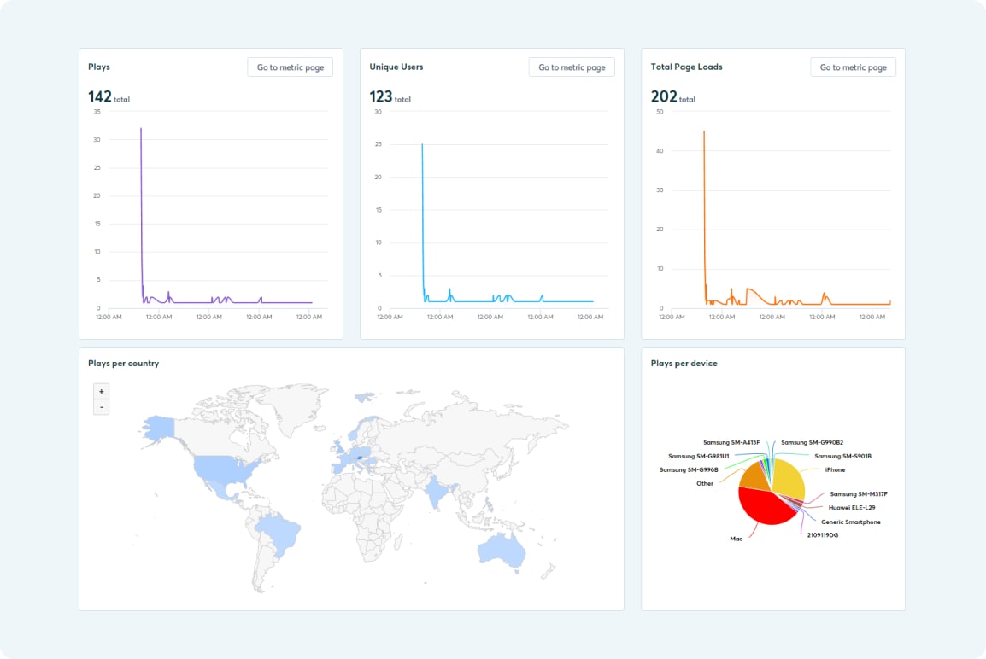Screen dimensions: 986x659
Task: Click the "Samsung SM-G990B2" label
Action: coord(813,443)
